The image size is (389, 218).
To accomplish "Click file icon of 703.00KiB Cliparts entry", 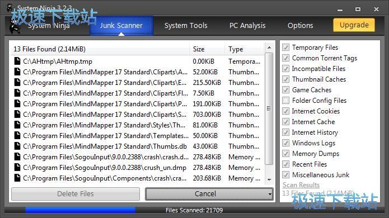I will pyautogui.click(x=17, y=114).
